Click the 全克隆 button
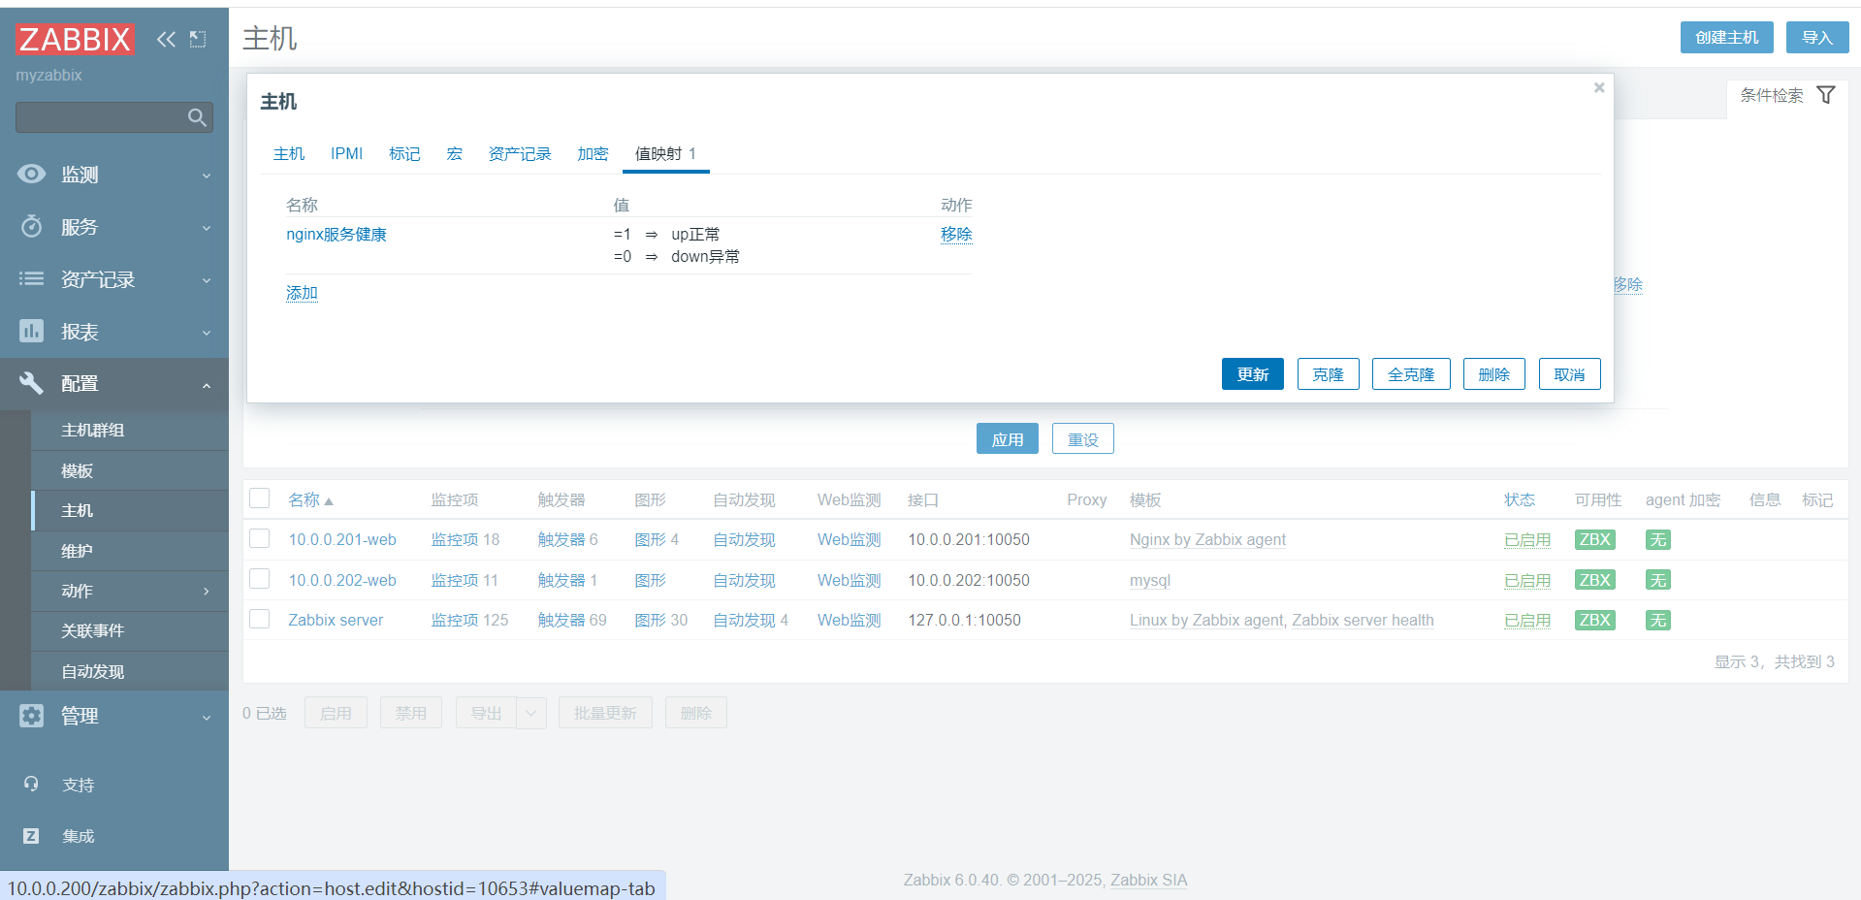The height and width of the screenshot is (900, 1861). 1411,374
